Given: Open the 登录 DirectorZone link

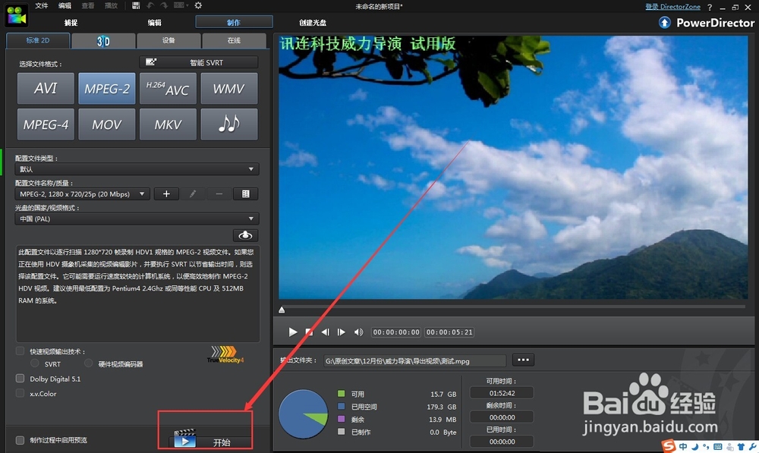Looking at the screenshot, I should tap(672, 7).
